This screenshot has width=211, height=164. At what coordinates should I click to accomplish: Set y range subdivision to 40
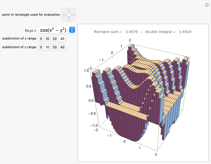point(62,47)
